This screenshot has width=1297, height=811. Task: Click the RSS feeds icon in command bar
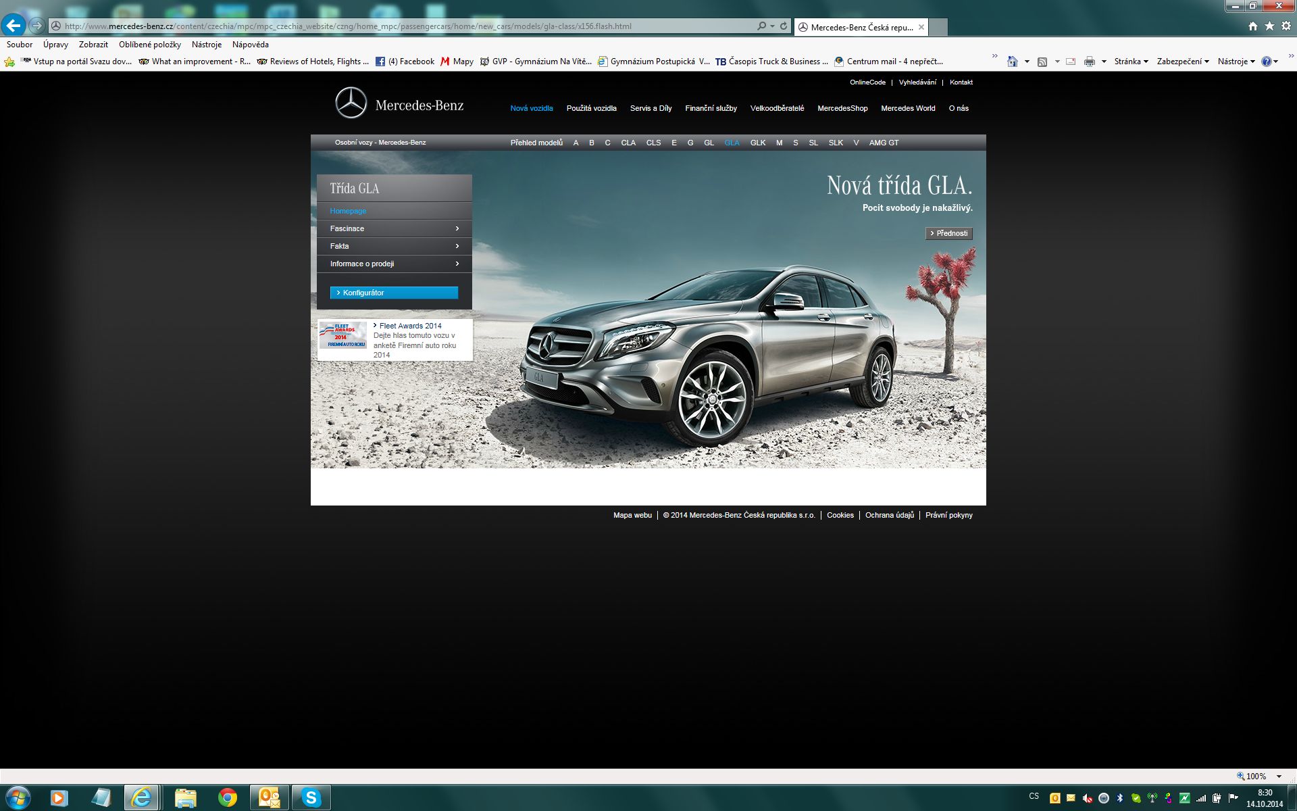[1042, 62]
